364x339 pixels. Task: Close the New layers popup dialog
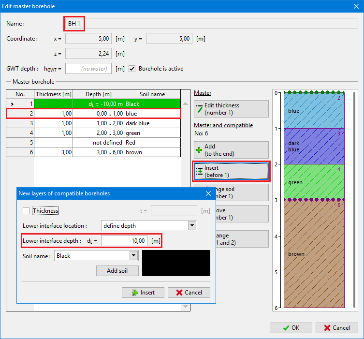point(208,193)
